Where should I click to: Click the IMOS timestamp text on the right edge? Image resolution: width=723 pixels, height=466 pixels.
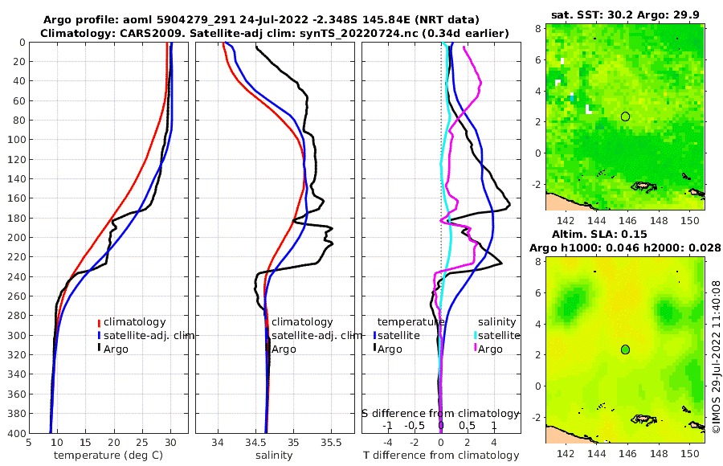click(x=716, y=356)
